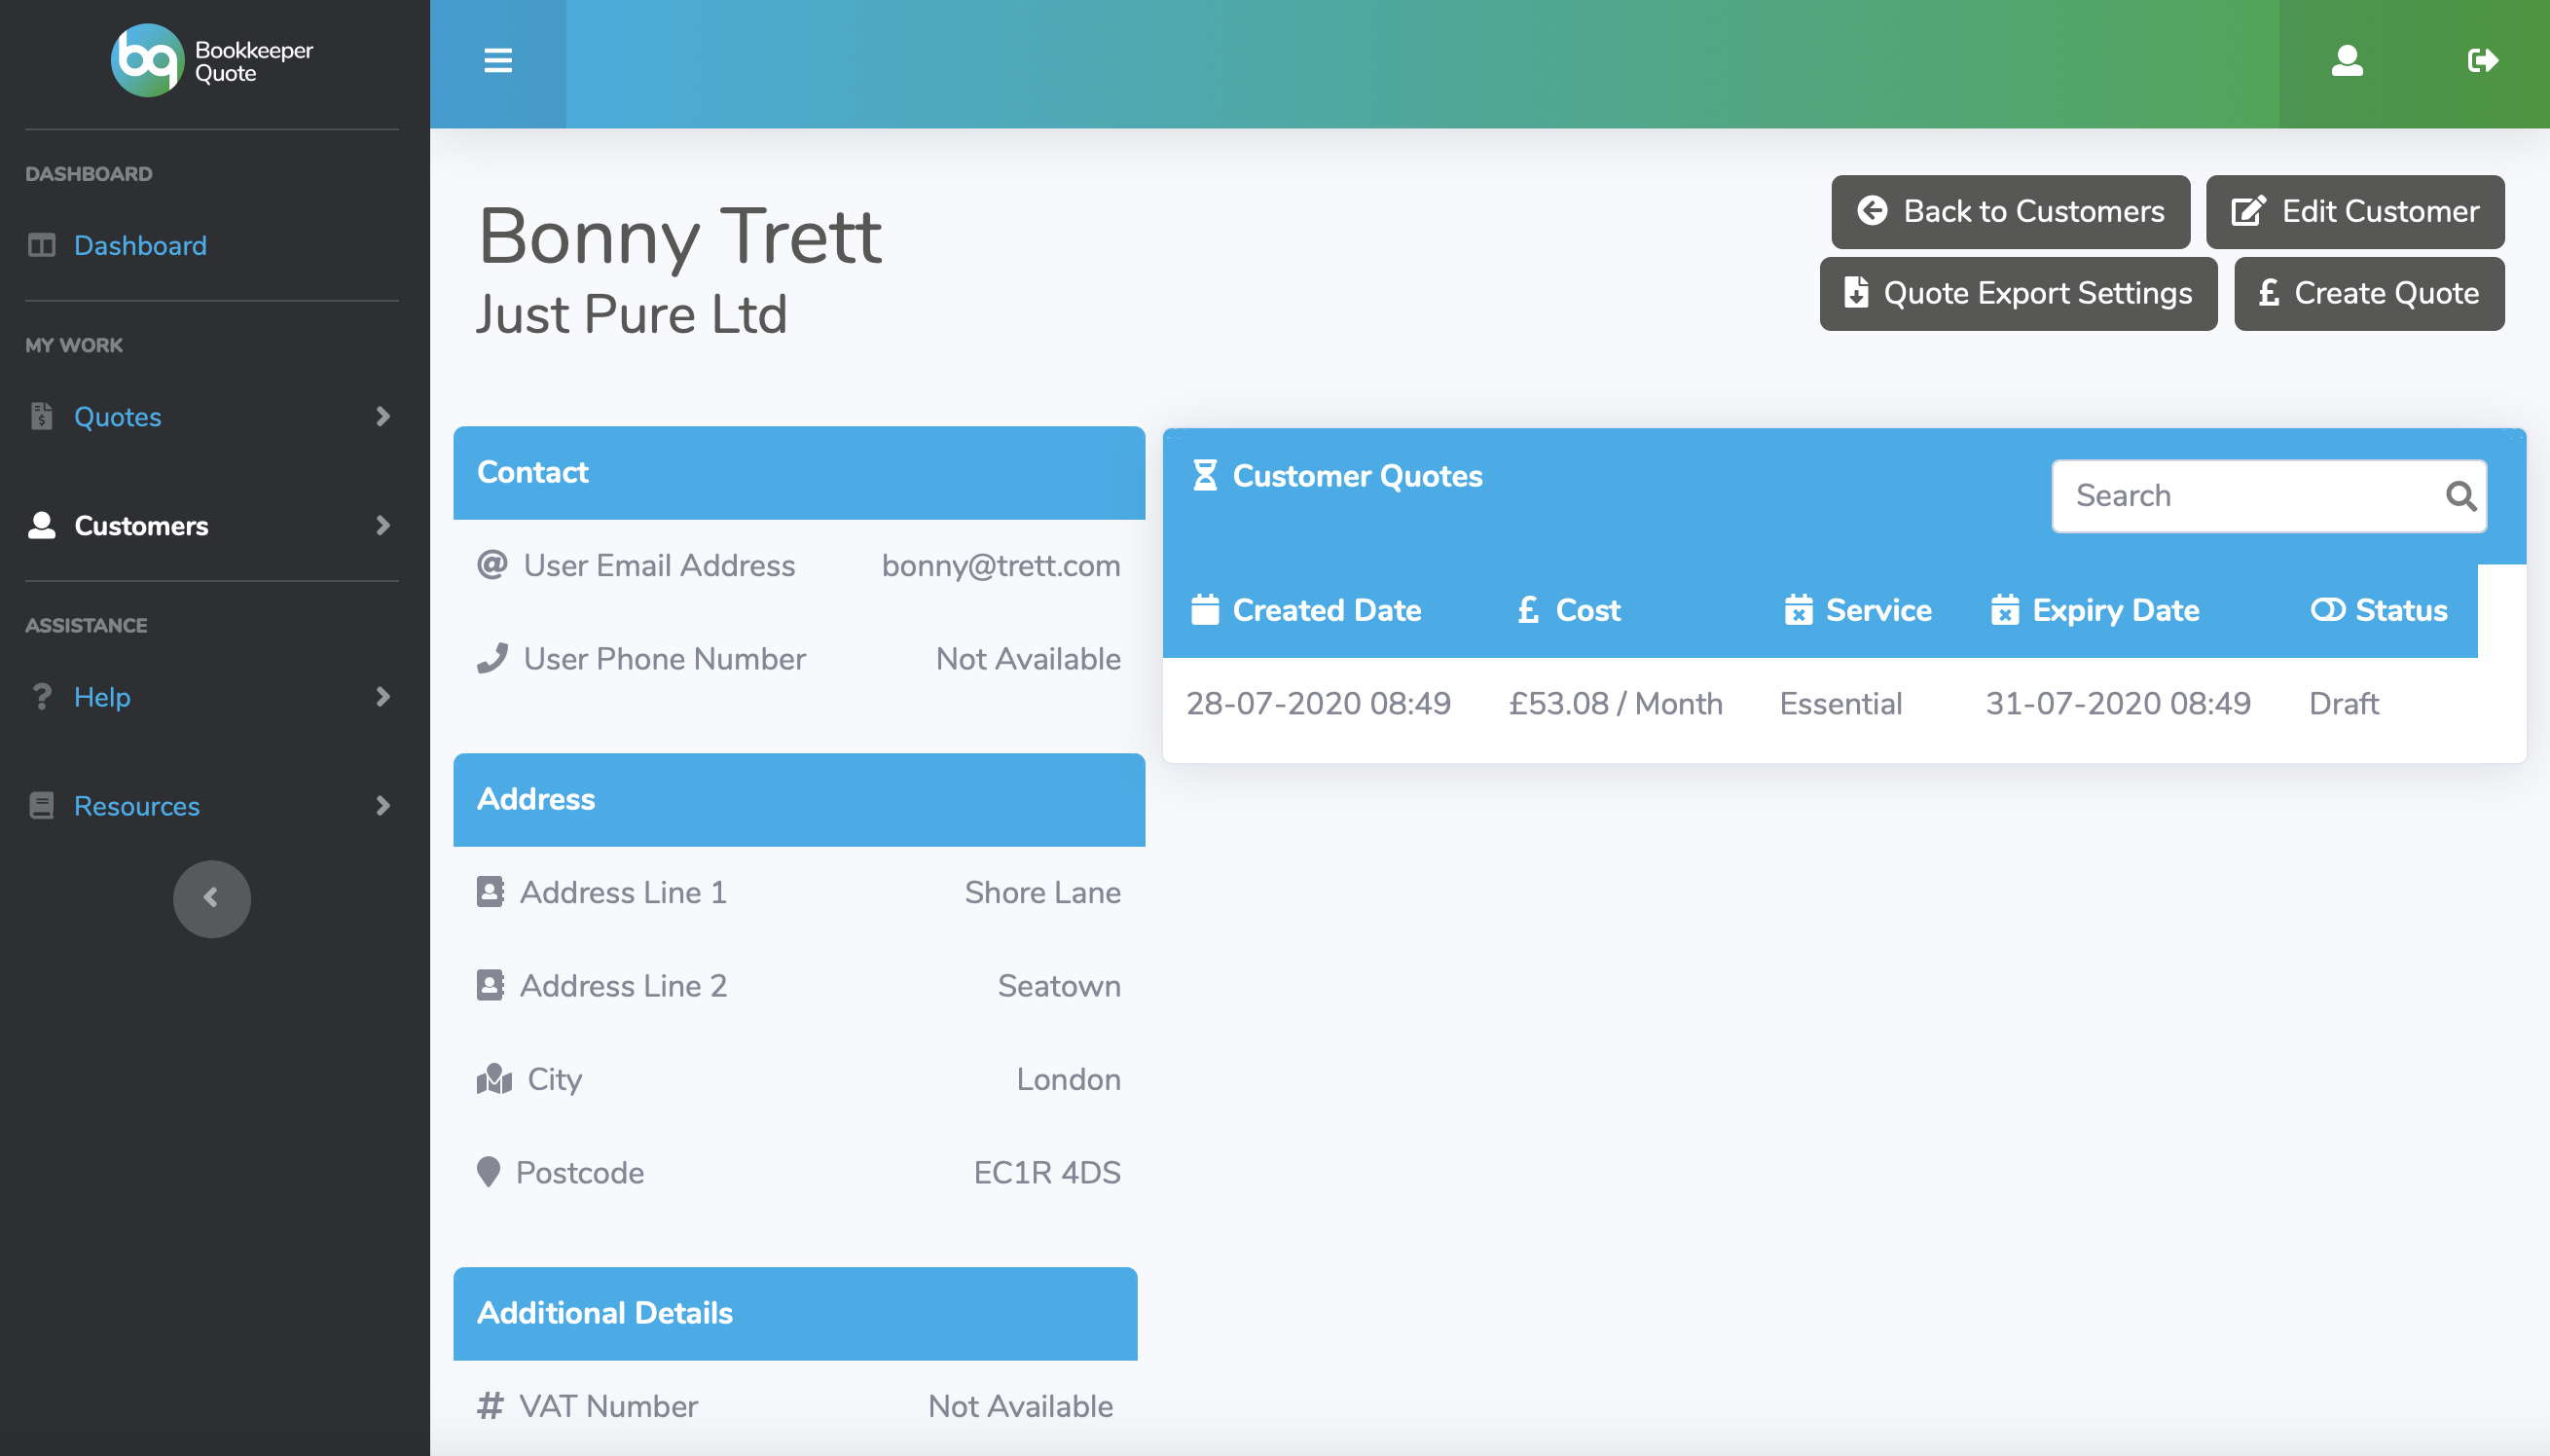Click the Customer Quotes hourglass icon

click(1205, 476)
